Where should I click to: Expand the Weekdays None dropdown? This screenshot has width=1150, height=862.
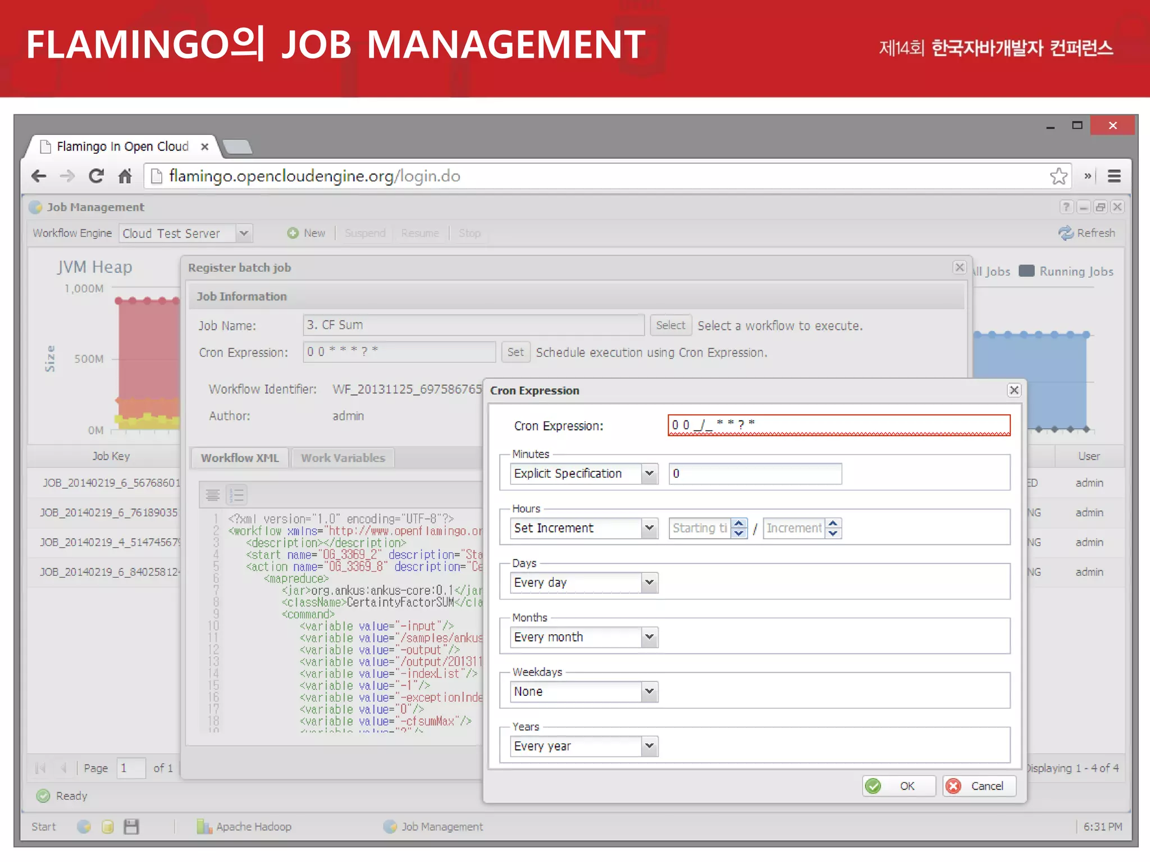[x=650, y=691]
